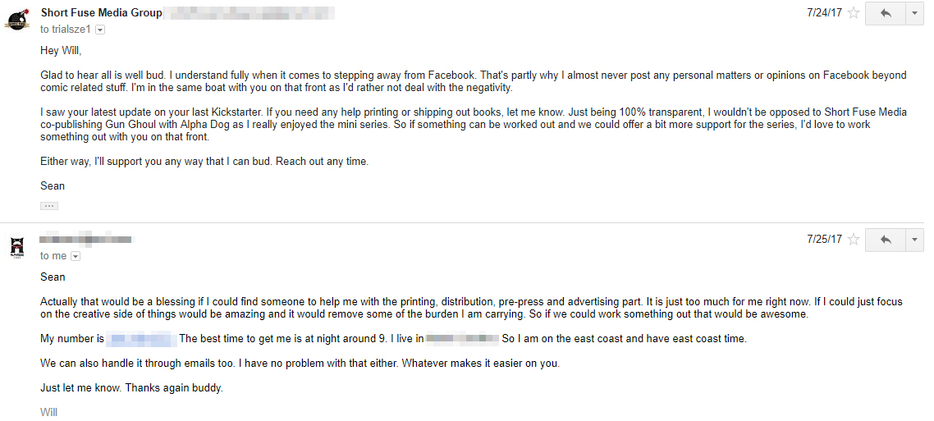Reply to the 7/25/17 message

point(885,240)
